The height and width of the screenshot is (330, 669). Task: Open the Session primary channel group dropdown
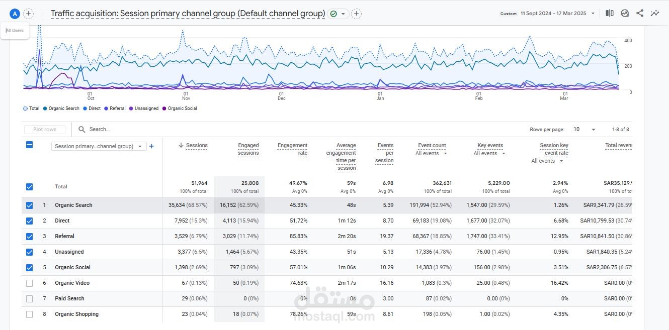click(x=99, y=147)
